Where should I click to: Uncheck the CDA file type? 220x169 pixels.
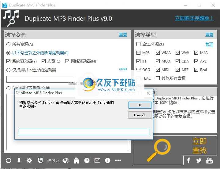click(178, 61)
